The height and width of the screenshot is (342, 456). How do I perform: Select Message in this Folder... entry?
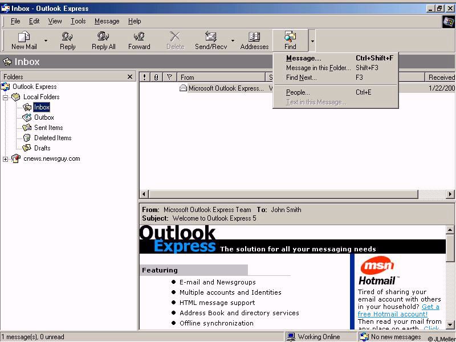click(318, 68)
